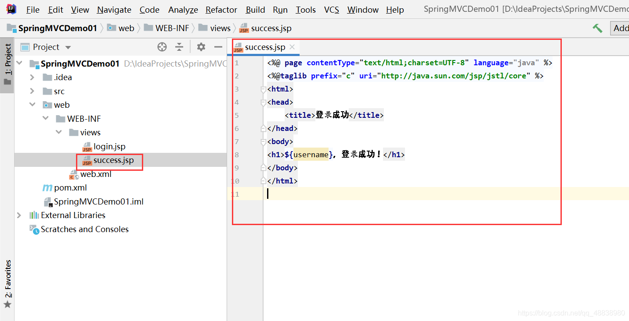Open the Help menu

click(x=395, y=10)
